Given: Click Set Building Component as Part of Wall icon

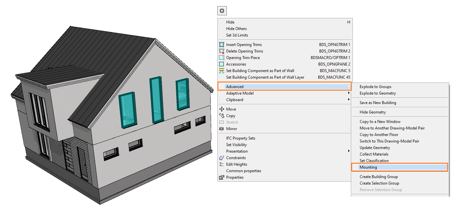Looking at the screenshot, I should 222,71.
